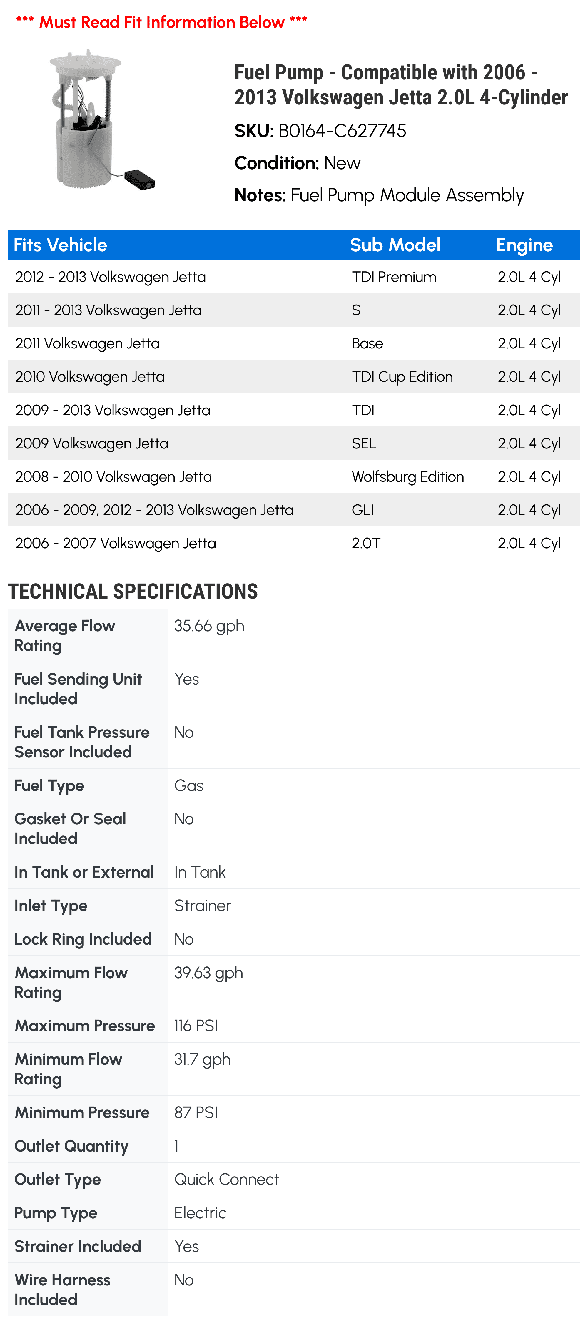Screen dimensions: 588x1324
Task: Click the Outlet Type Quick Connect value
Action: tap(226, 1179)
